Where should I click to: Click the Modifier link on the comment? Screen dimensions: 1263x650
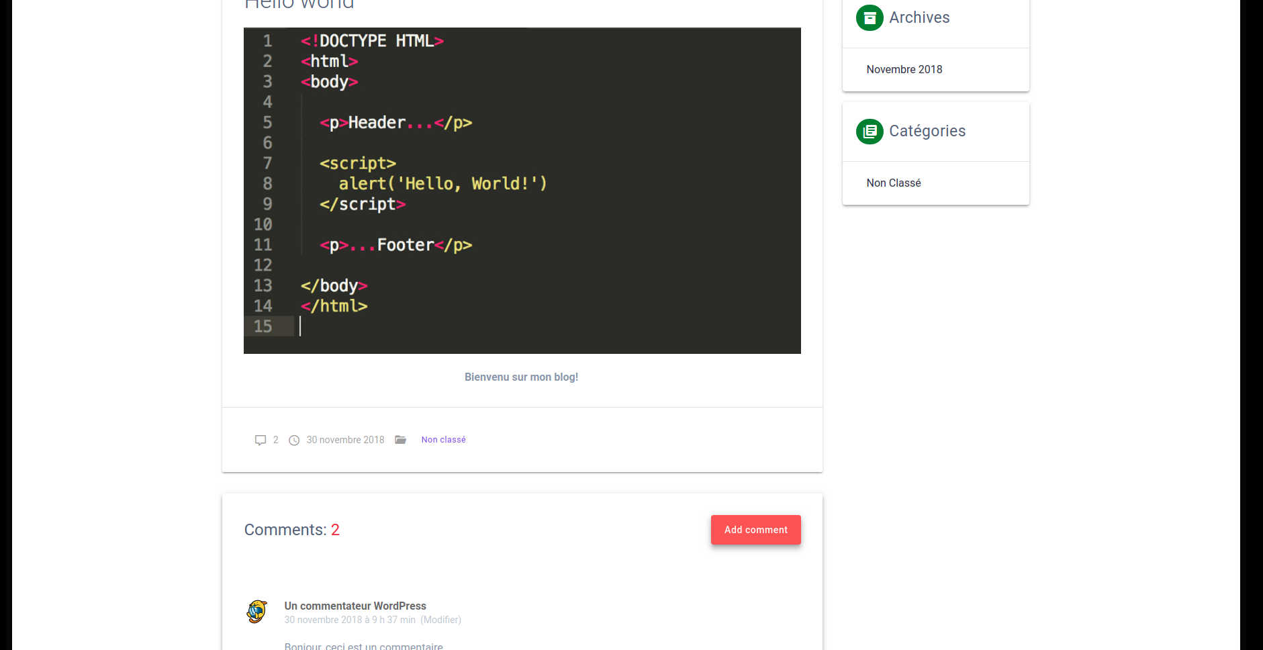pyautogui.click(x=440, y=620)
